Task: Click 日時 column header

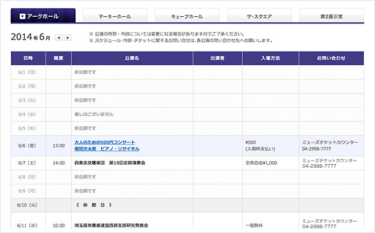Action: click(28, 58)
